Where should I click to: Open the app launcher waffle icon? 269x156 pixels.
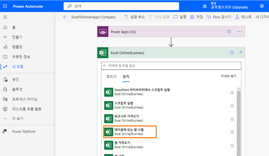(5, 6)
